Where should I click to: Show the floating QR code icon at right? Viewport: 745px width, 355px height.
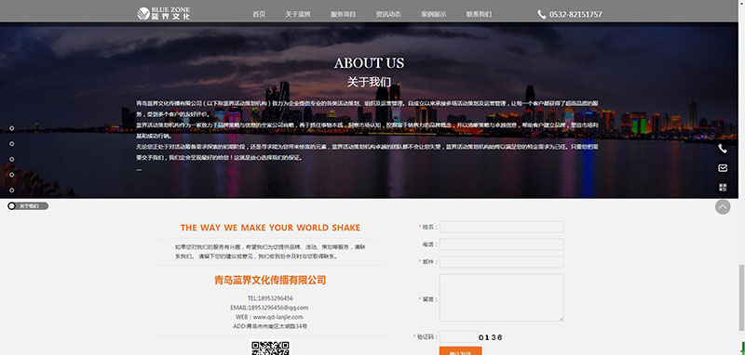click(723, 187)
